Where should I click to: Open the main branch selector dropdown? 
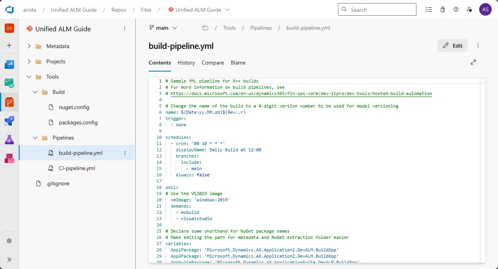164,28
